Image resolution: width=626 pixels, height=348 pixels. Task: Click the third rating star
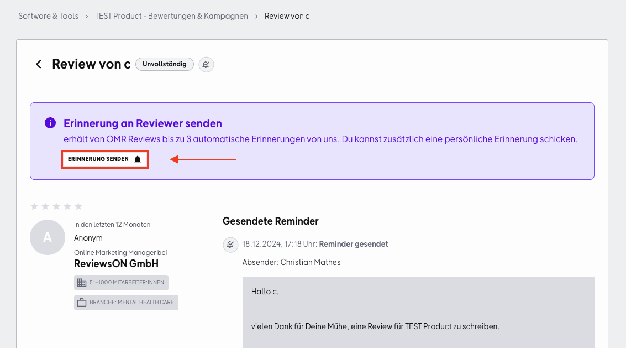(56, 206)
